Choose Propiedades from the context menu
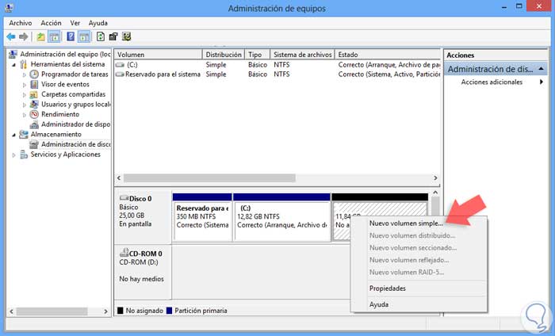The height and width of the screenshot is (336, 555). pos(388,288)
